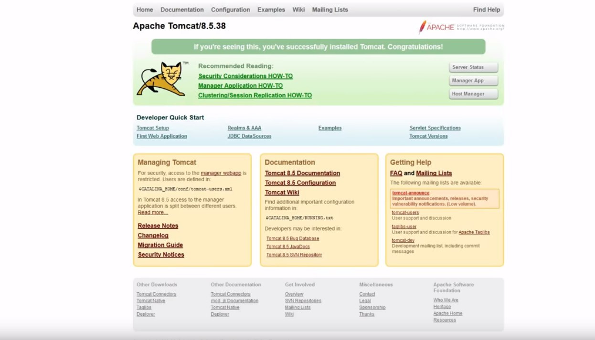Click the manager webapp link
This screenshot has height=340, width=595.
[221, 173]
